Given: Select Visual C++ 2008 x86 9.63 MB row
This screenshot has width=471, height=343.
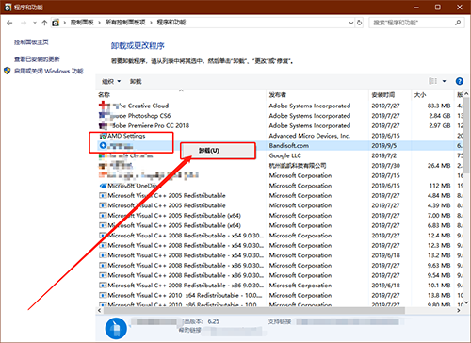Looking at the screenshot, I should tap(279, 266).
